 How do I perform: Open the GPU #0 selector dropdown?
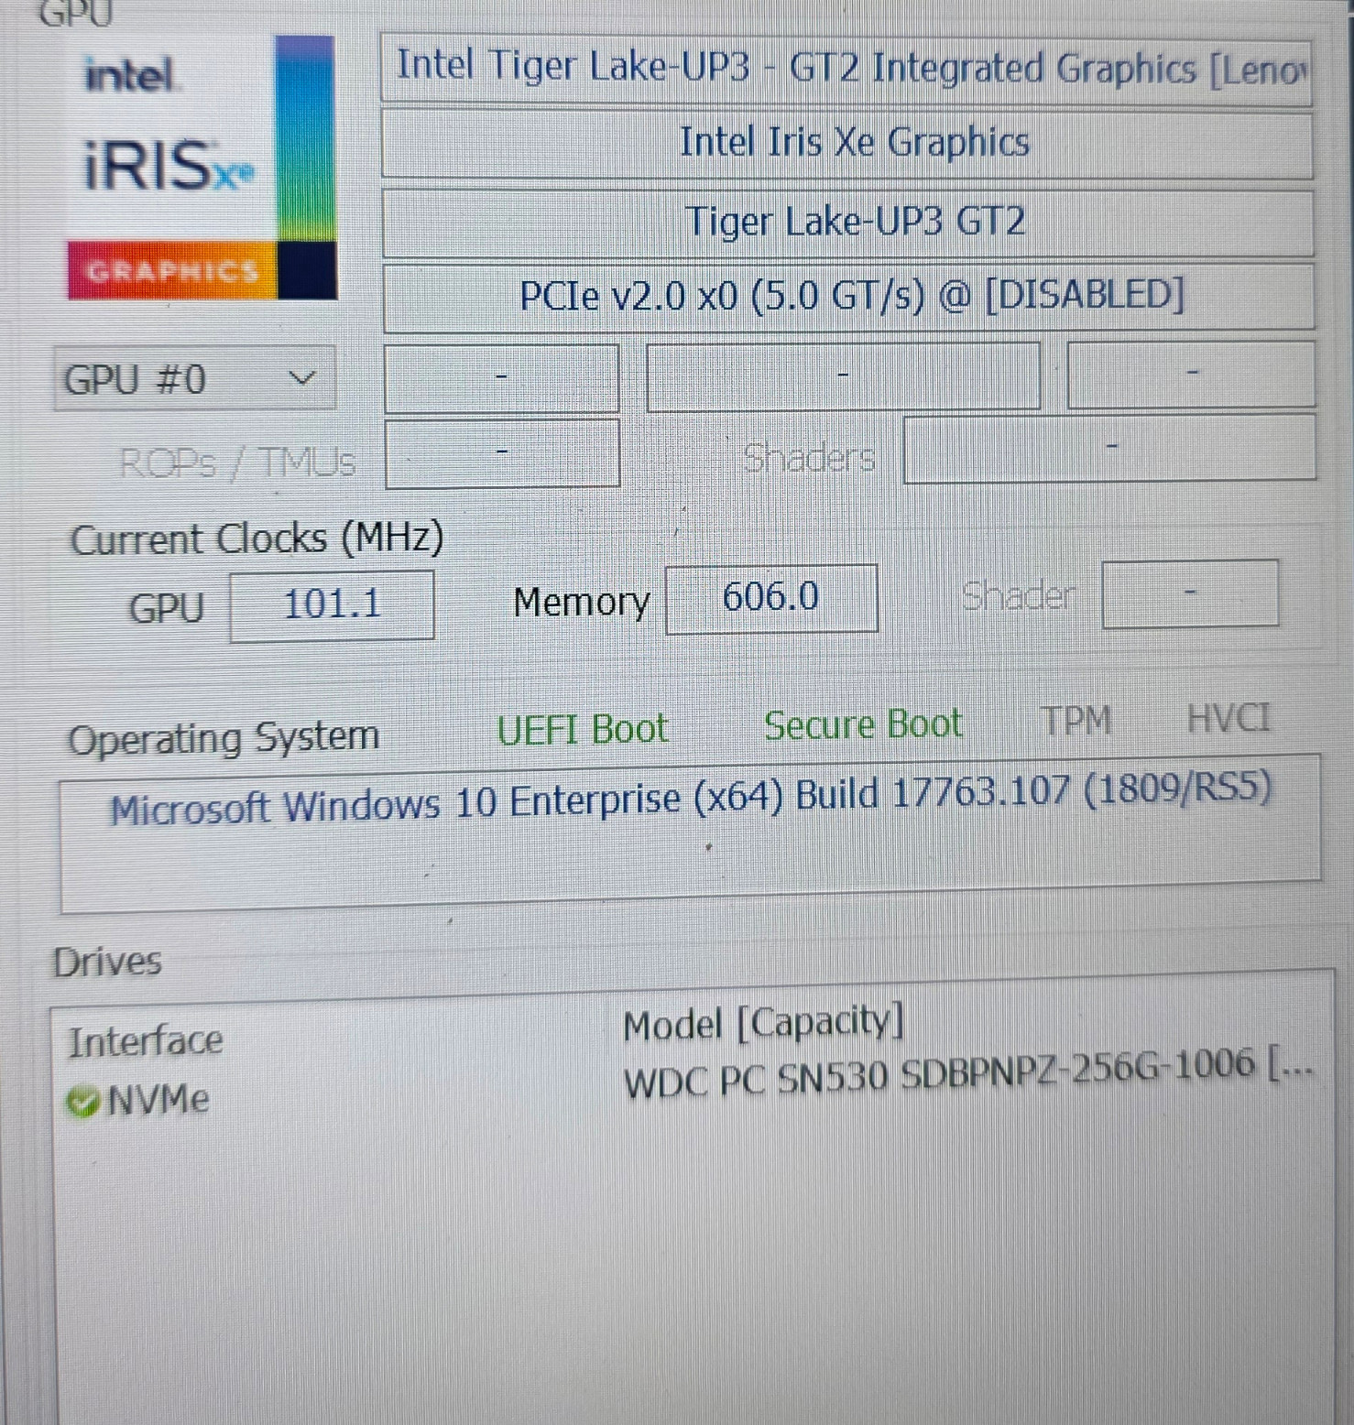(x=194, y=378)
